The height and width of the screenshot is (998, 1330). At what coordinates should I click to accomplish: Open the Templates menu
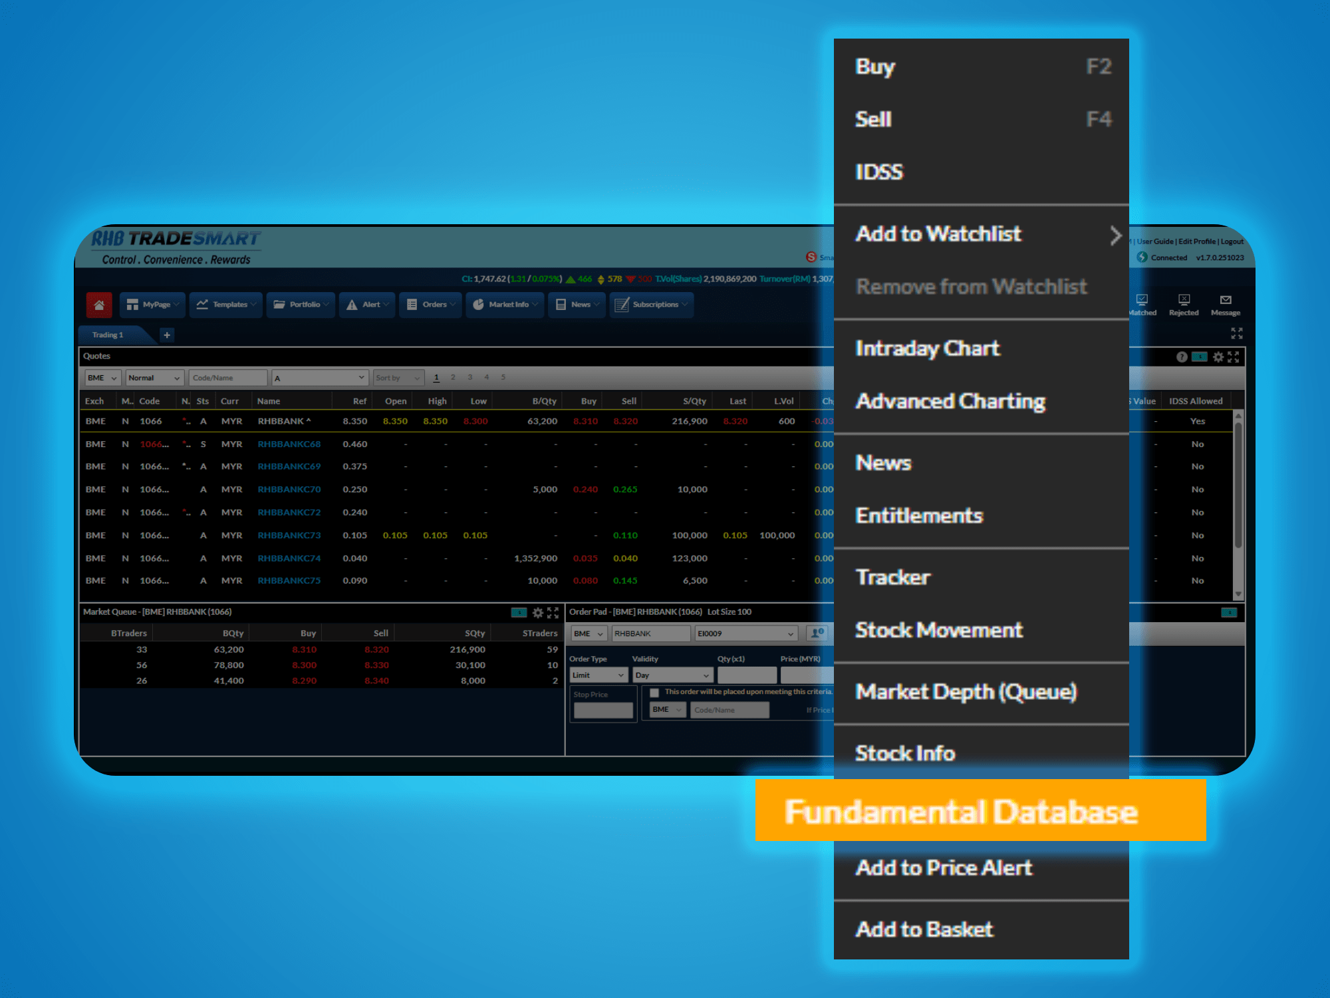point(225,305)
